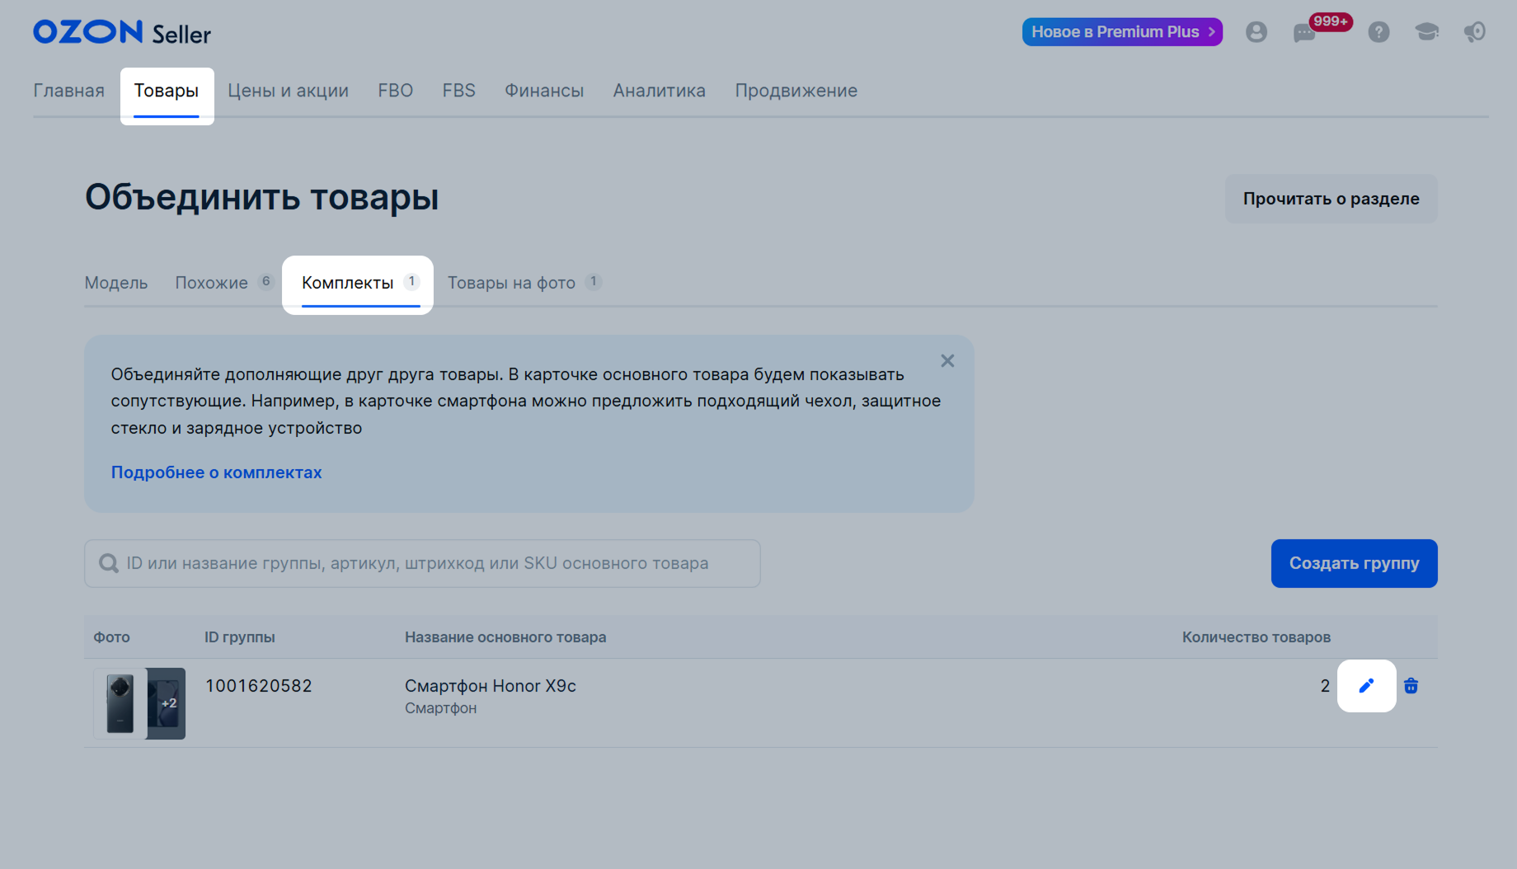Click the Фото column header
Image resolution: width=1517 pixels, height=869 pixels.
(x=111, y=637)
